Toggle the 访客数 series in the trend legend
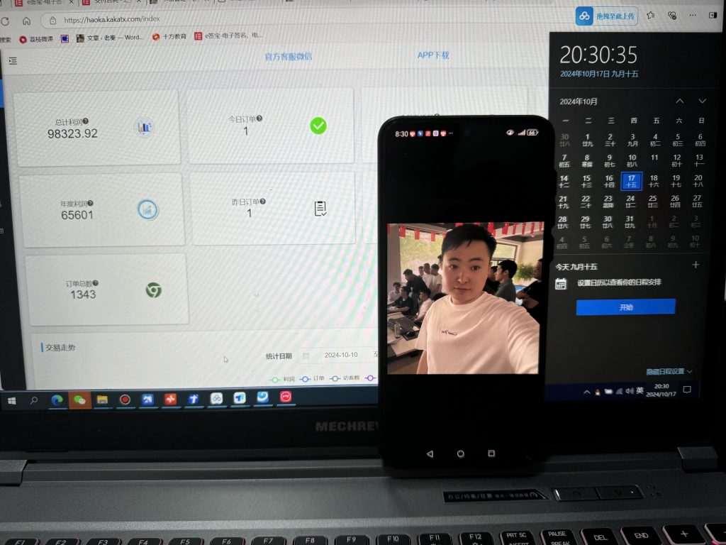This screenshot has width=726, height=545. click(351, 379)
